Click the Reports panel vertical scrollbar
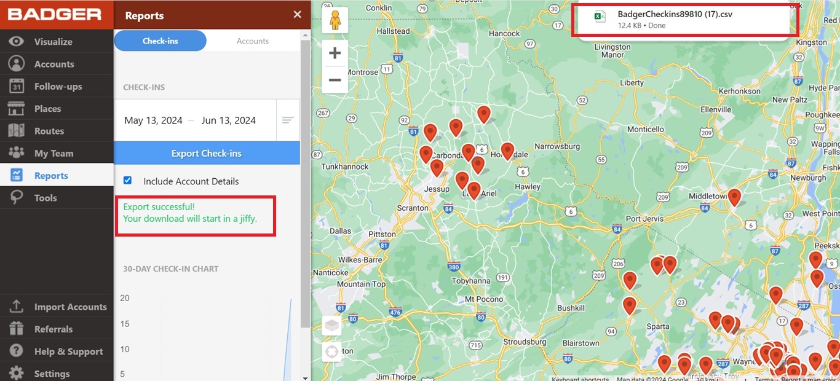 (305, 184)
